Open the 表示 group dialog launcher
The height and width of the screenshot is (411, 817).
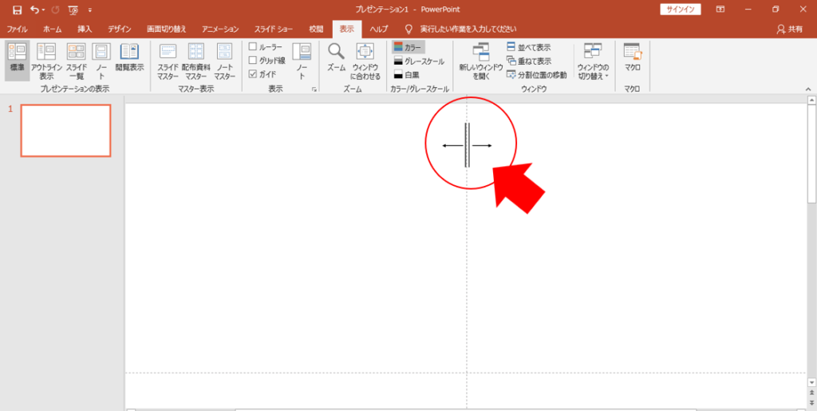pyautogui.click(x=314, y=90)
